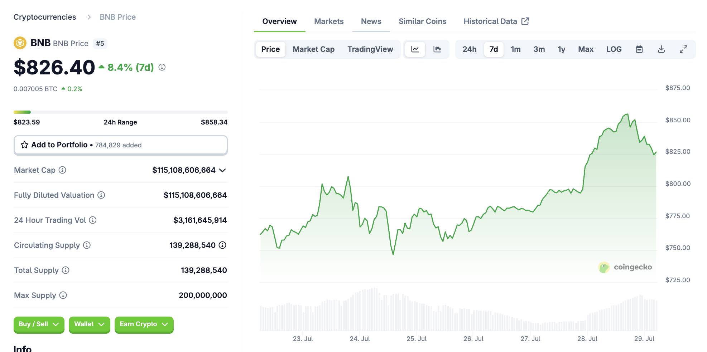Open the BNB coin logo icon
Image resolution: width=707 pixels, height=352 pixels.
pyautogui.click(x=20, y=43)
